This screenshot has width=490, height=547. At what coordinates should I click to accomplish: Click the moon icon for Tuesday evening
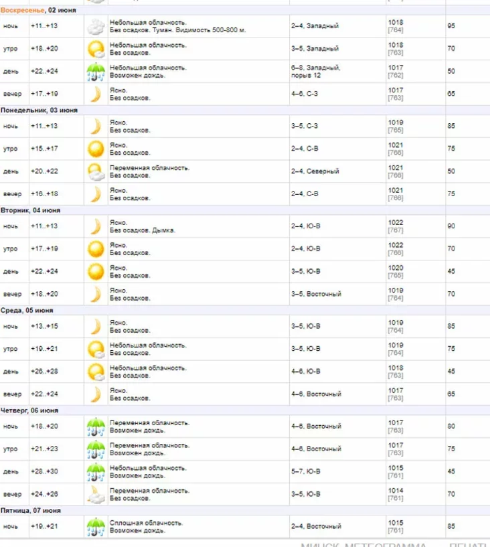pyautogui.click(x=96, y=295)
